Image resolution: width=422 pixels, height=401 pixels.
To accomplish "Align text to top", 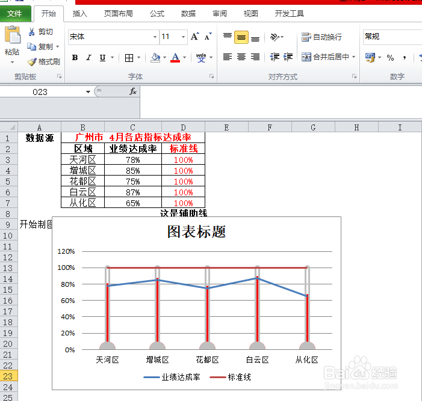I will [228, 37].
